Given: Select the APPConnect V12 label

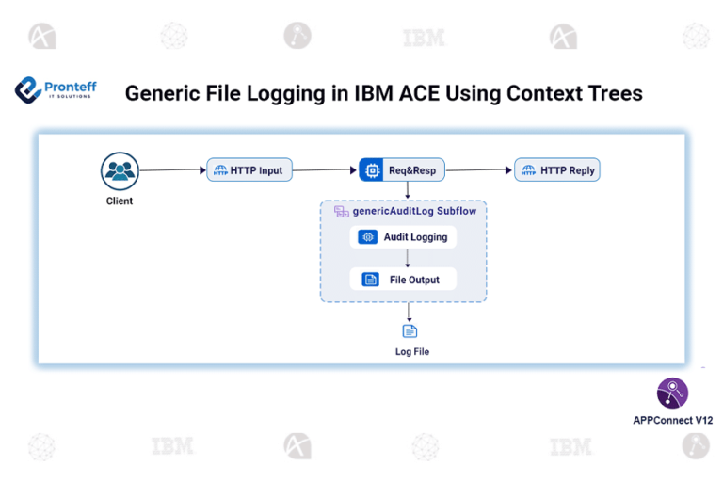Looking at the screenshot, I should pyautogui.click(x=673, y=420).
